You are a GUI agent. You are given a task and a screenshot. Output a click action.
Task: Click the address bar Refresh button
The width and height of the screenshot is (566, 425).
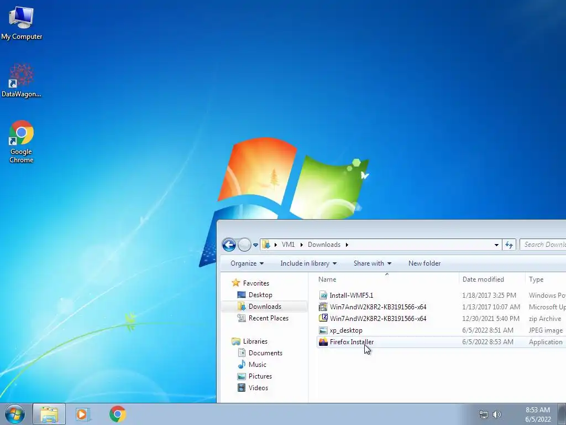509,245
